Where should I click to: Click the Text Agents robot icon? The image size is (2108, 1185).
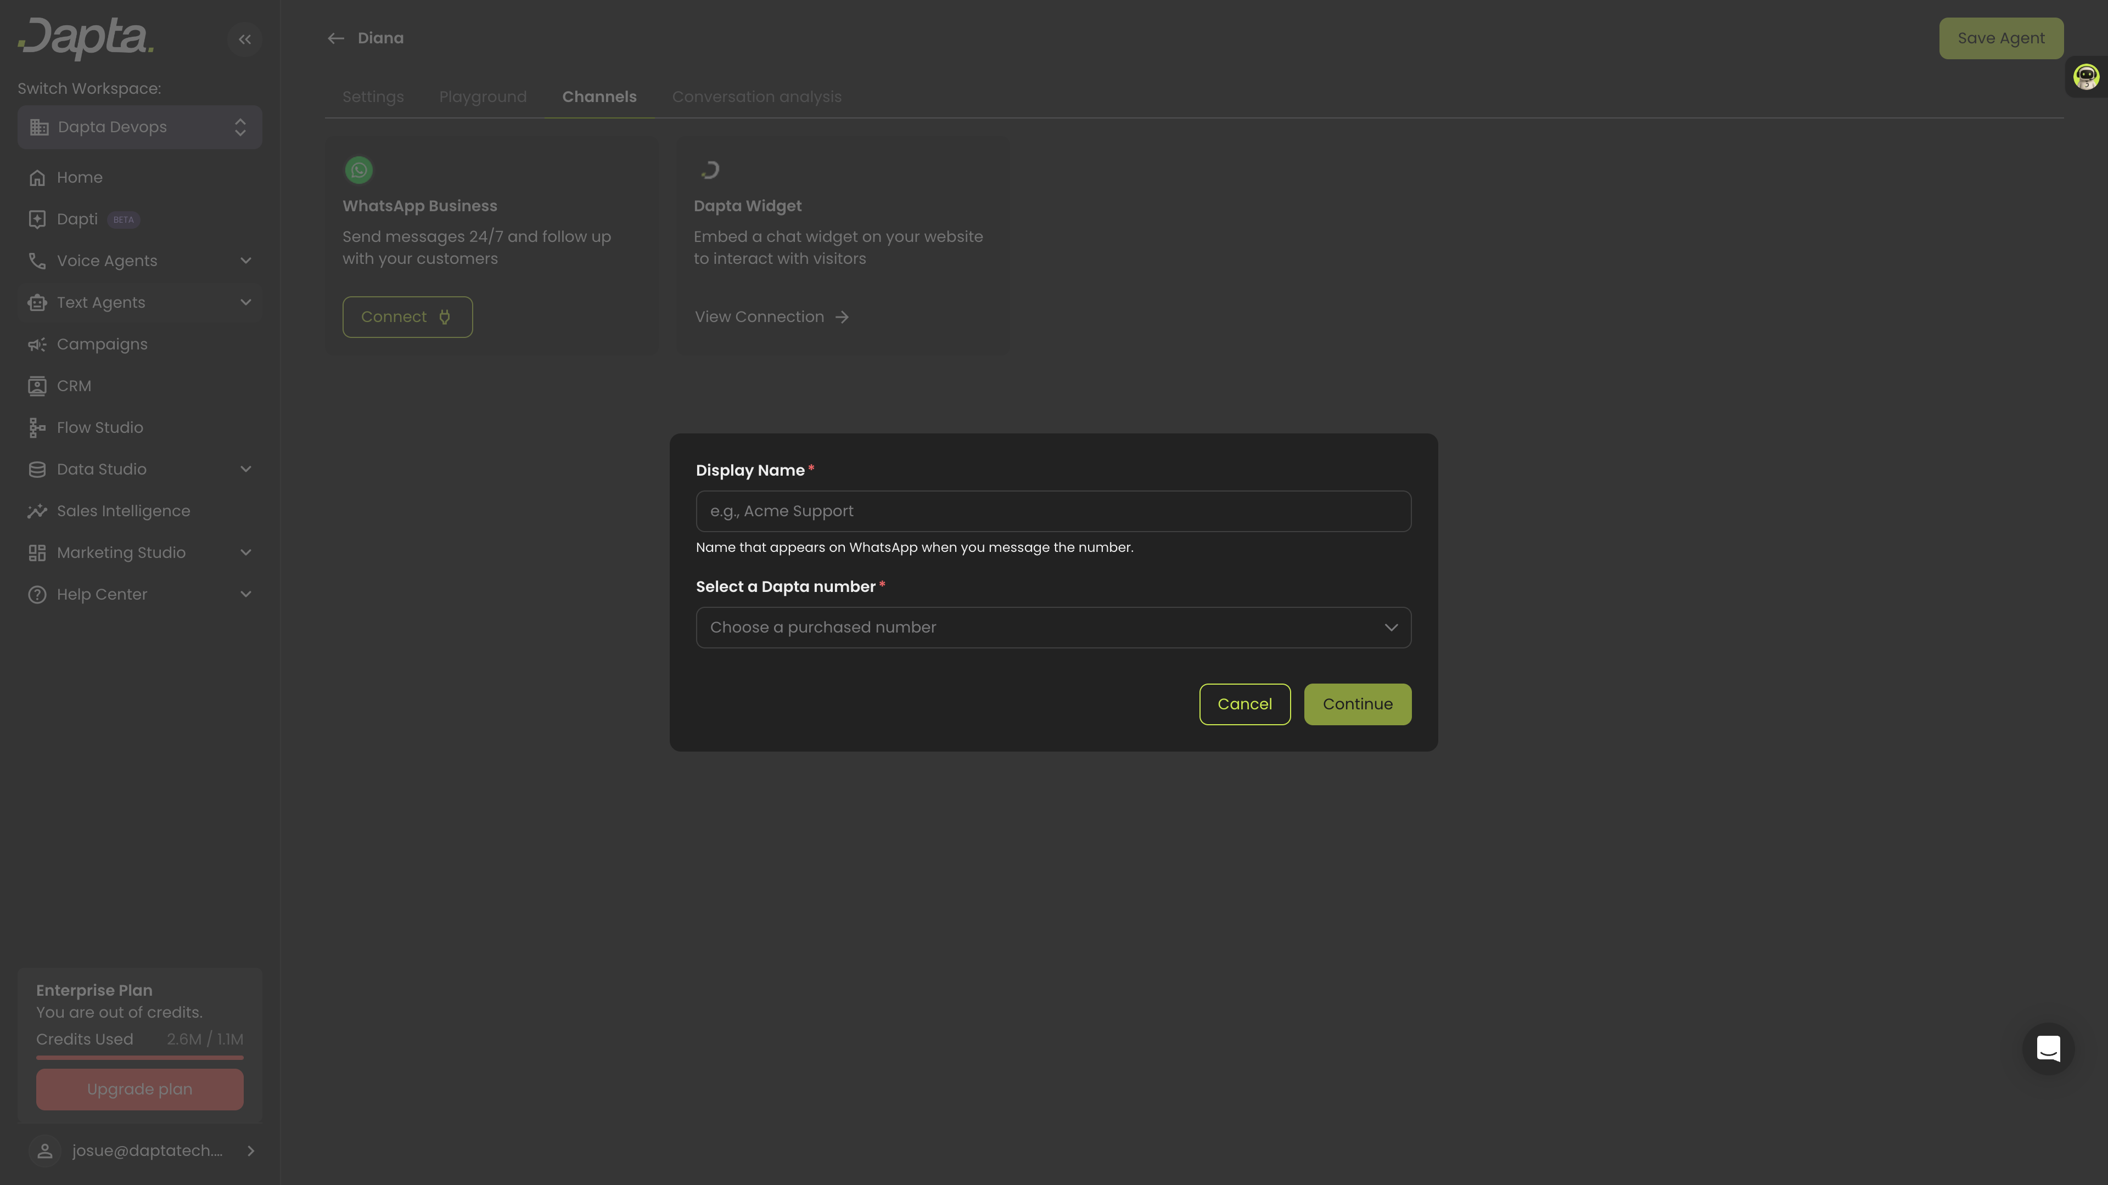pos(37,303)
